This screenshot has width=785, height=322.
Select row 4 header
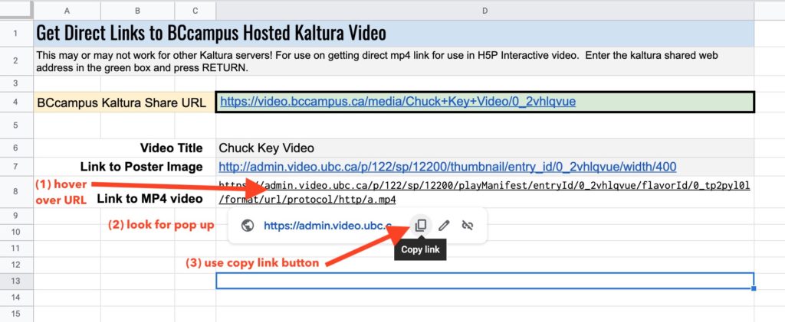coord(17,102)
